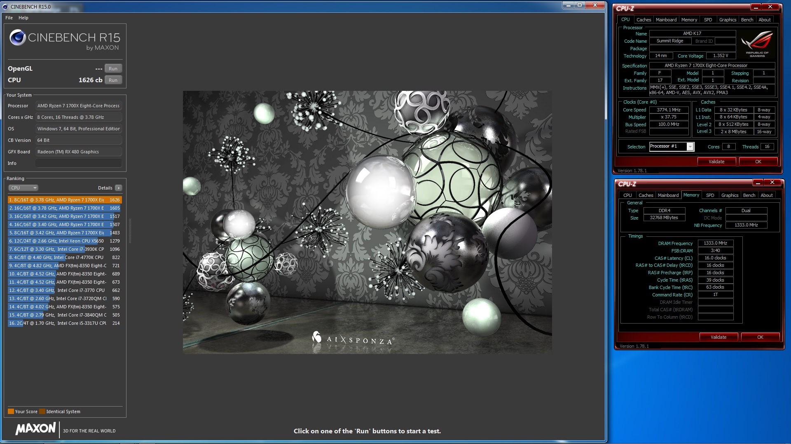
Task: Switch to Memory tab in top CPU-Z
Action: (x=689, y=20)
